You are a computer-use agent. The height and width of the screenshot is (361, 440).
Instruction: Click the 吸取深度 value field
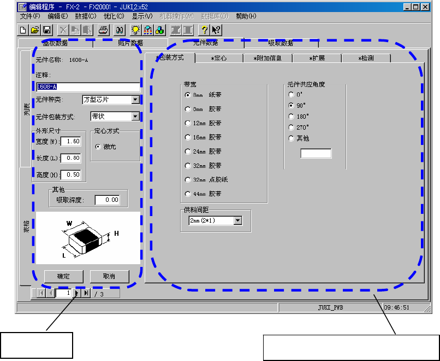[x=107, y=200]
